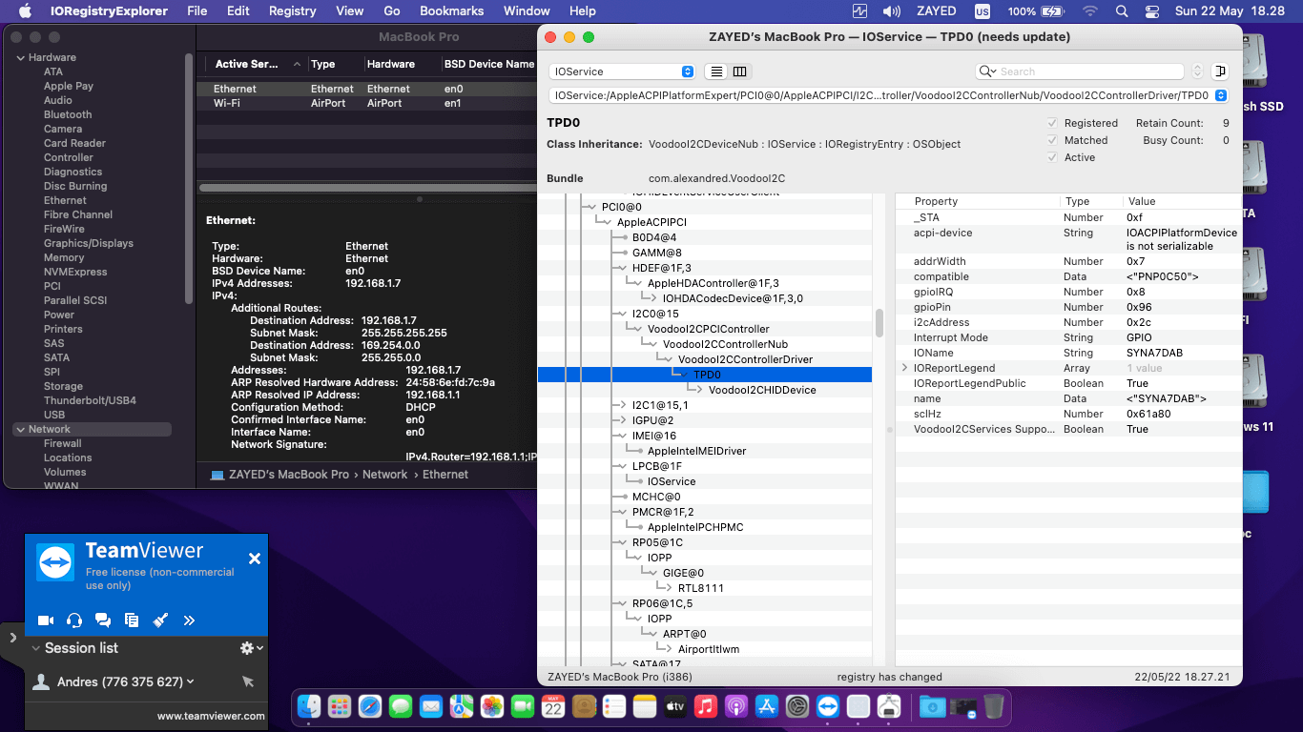Open Control Center from the menu bar
Image resolution: width=1303 pixels, height=732 pixels.
coord(1152,11)
